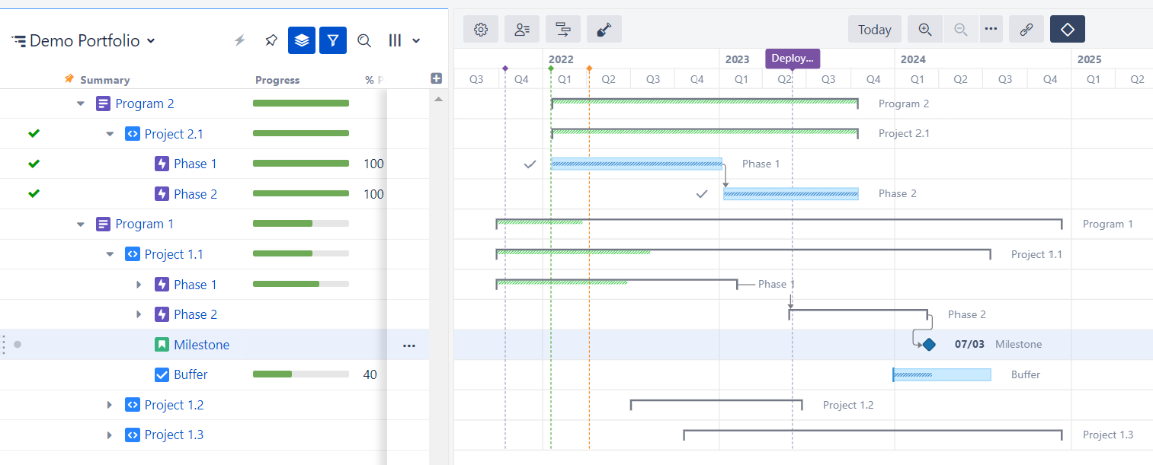Image resolution: width=1153 pixels, height=465 pixels.
Task: Click the green diamond marker in the timeline header
Action: [x=551, y=69]
